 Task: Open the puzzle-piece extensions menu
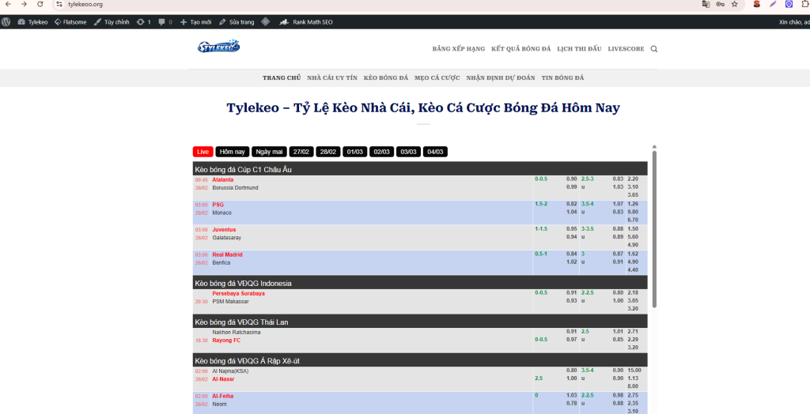click(804, 4)
